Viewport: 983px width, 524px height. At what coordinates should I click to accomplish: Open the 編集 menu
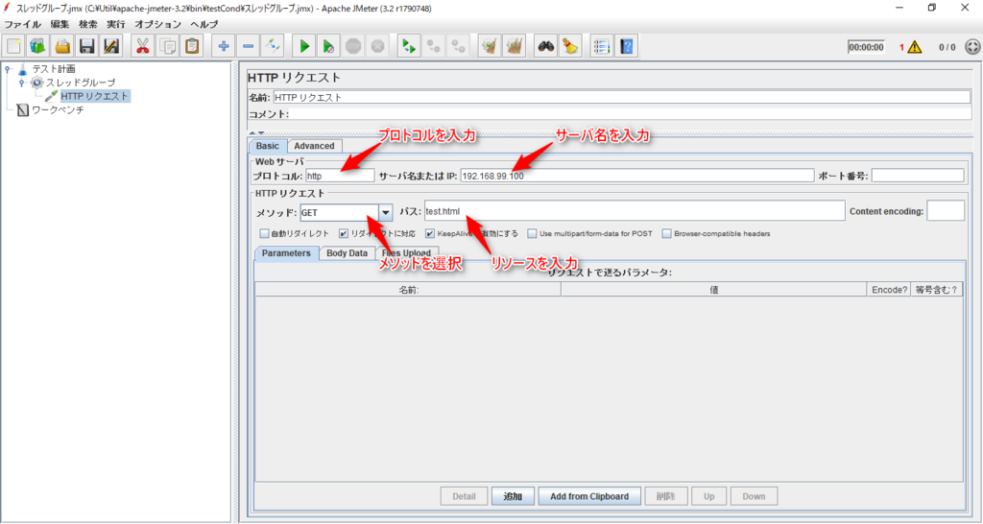60,24
